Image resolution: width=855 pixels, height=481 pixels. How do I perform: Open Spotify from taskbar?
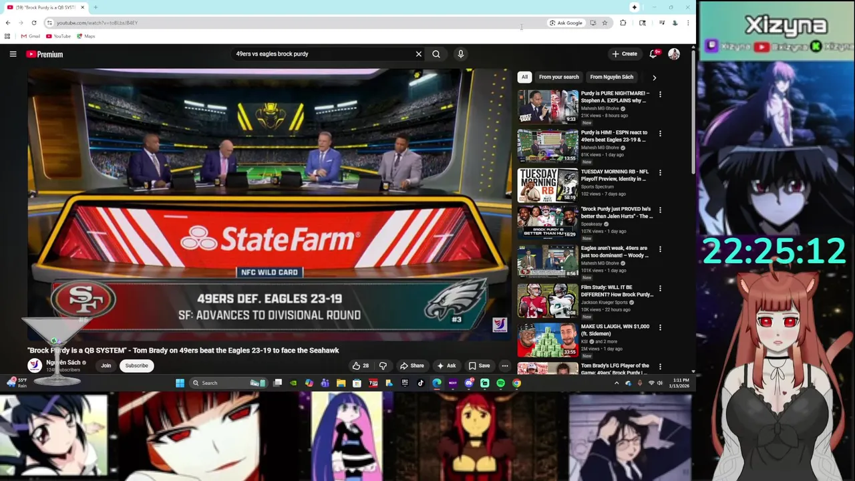pyautogui.click(x=500, y=383)
